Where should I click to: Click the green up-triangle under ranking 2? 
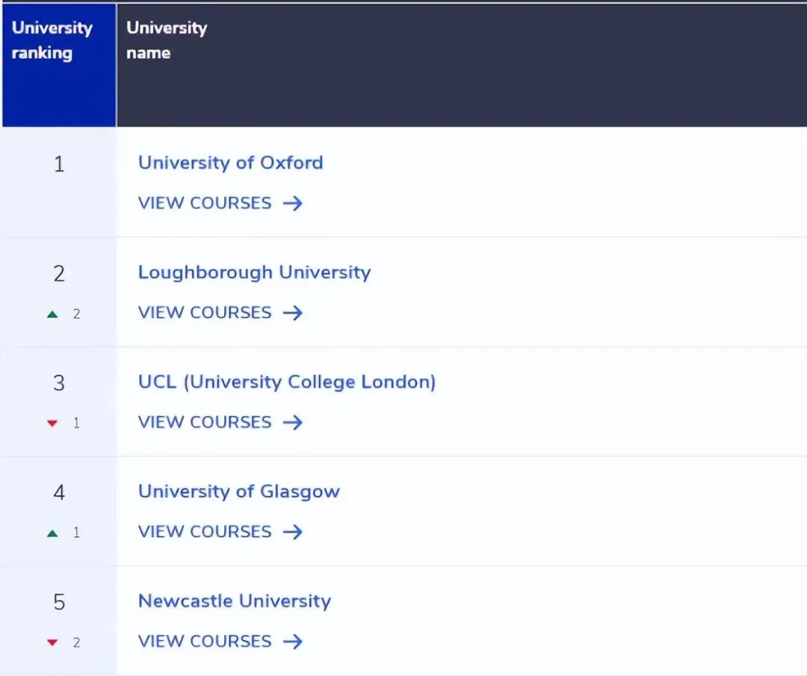pos(52,314)
